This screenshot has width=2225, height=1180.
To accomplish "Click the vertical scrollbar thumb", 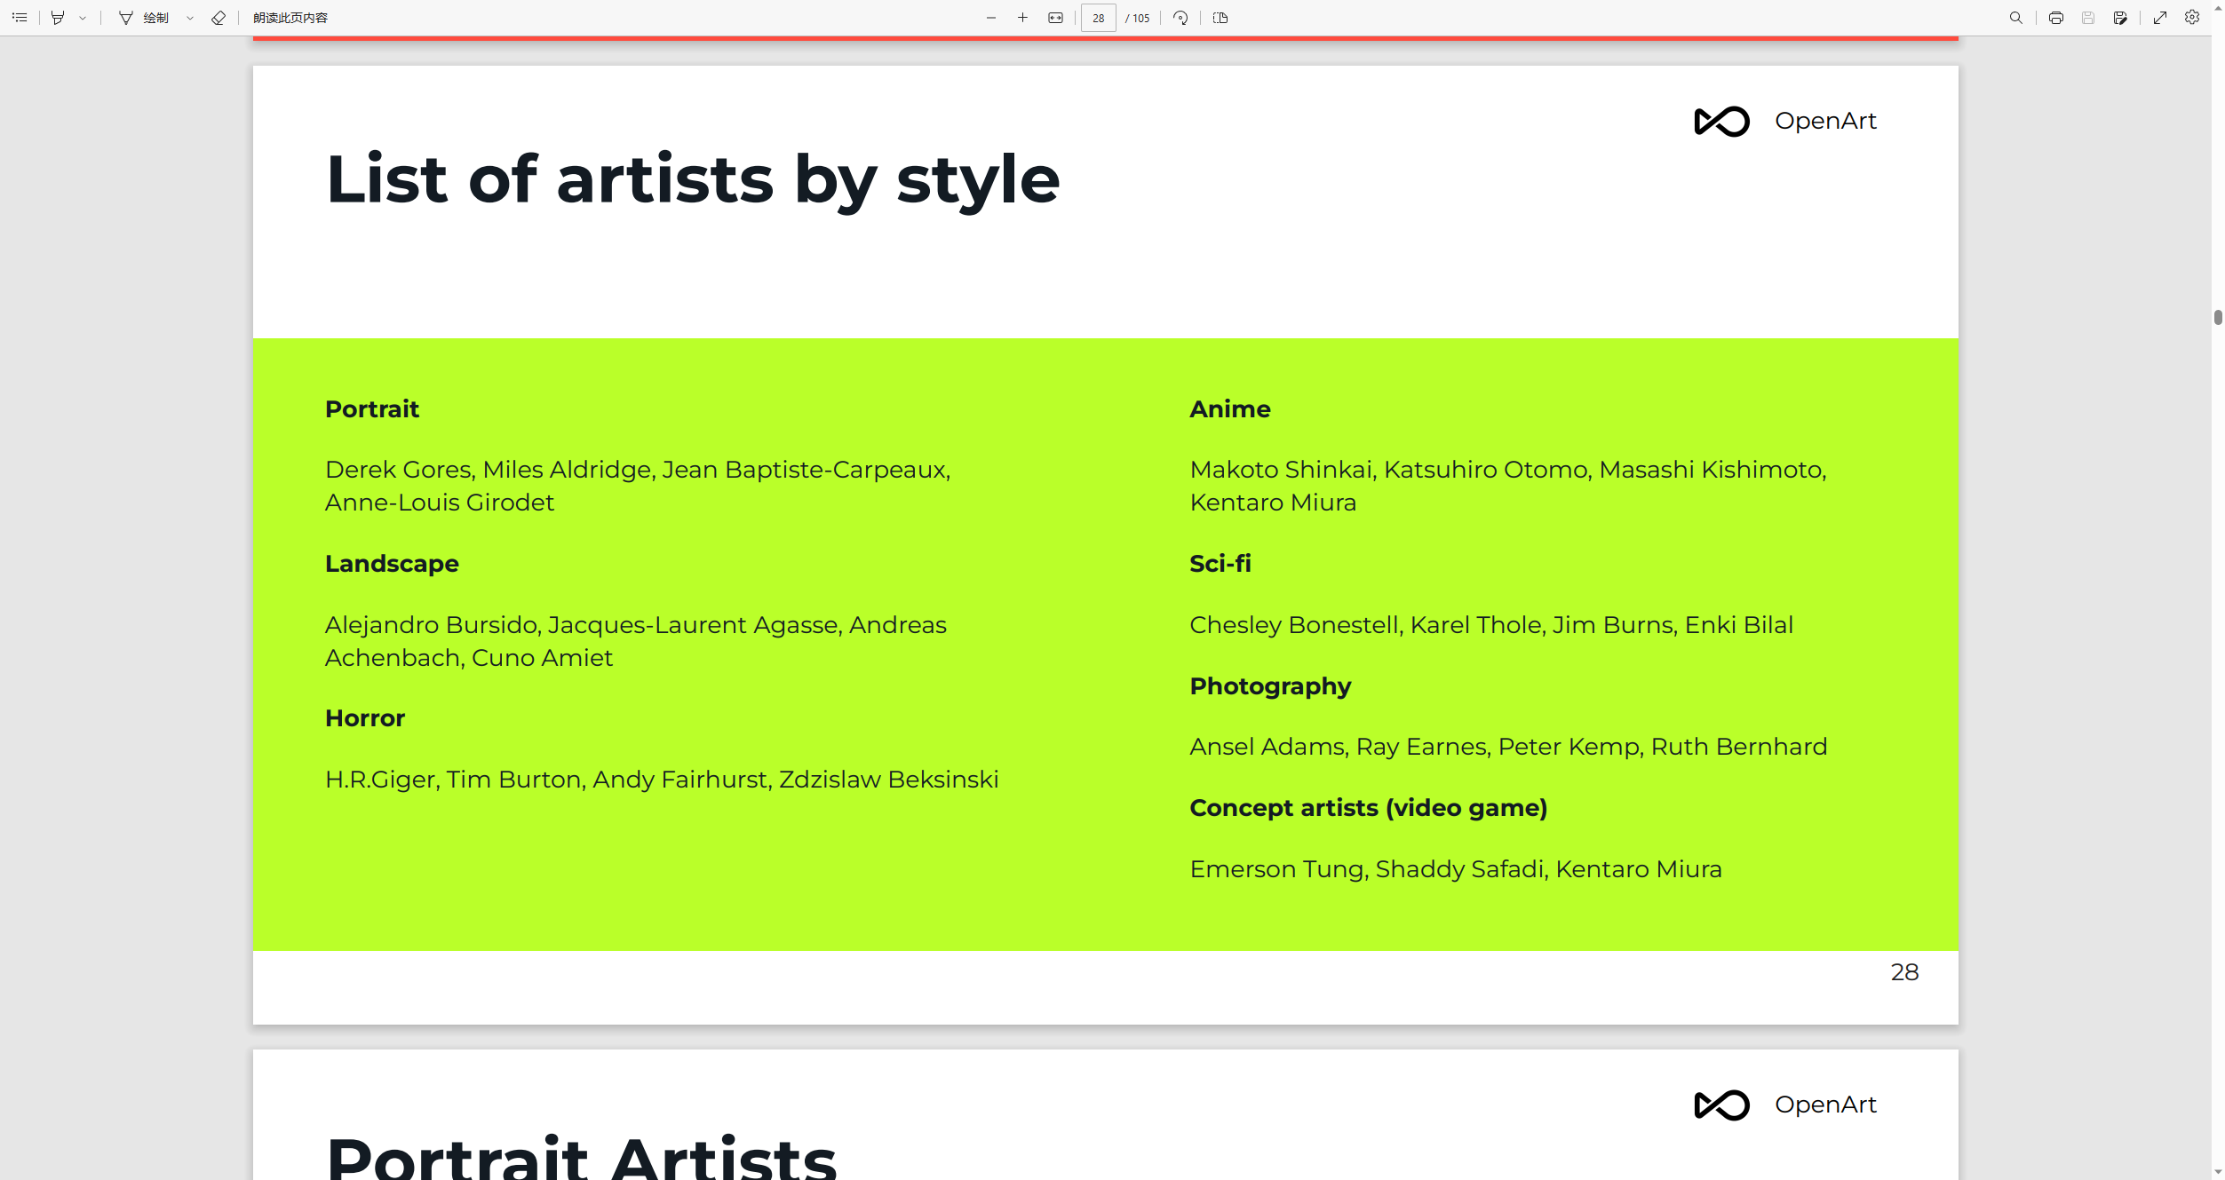I will [2218, 318].
